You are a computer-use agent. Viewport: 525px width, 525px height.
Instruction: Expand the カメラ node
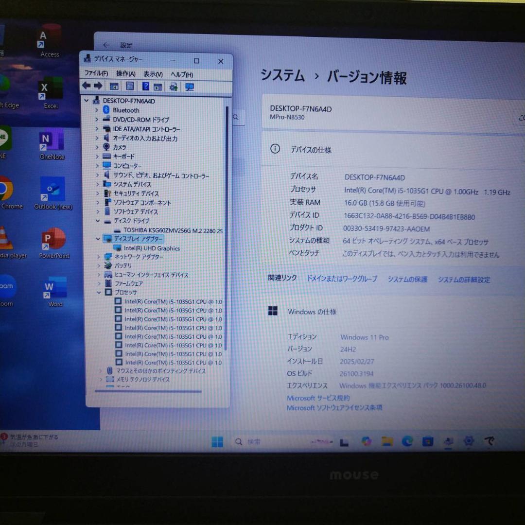click(x=97, y=147)
